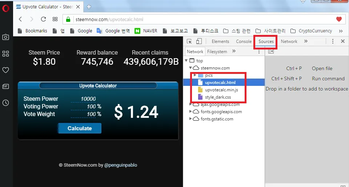Expand ajax.googleapis.com node

pyautogui.click(x=190, y=104)
